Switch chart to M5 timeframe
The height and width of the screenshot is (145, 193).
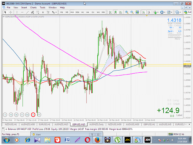pos(67,12)
